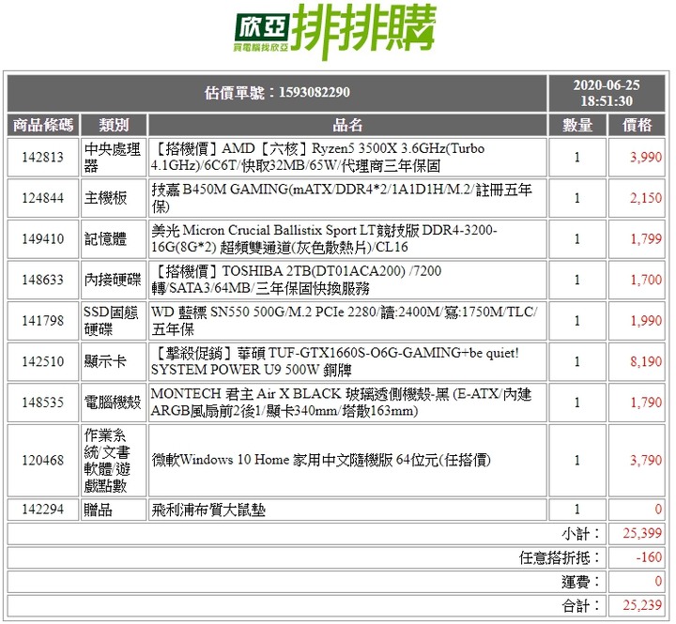Click the 合計 label
Viewport: 676px width, 624px height.
[581, 606]
